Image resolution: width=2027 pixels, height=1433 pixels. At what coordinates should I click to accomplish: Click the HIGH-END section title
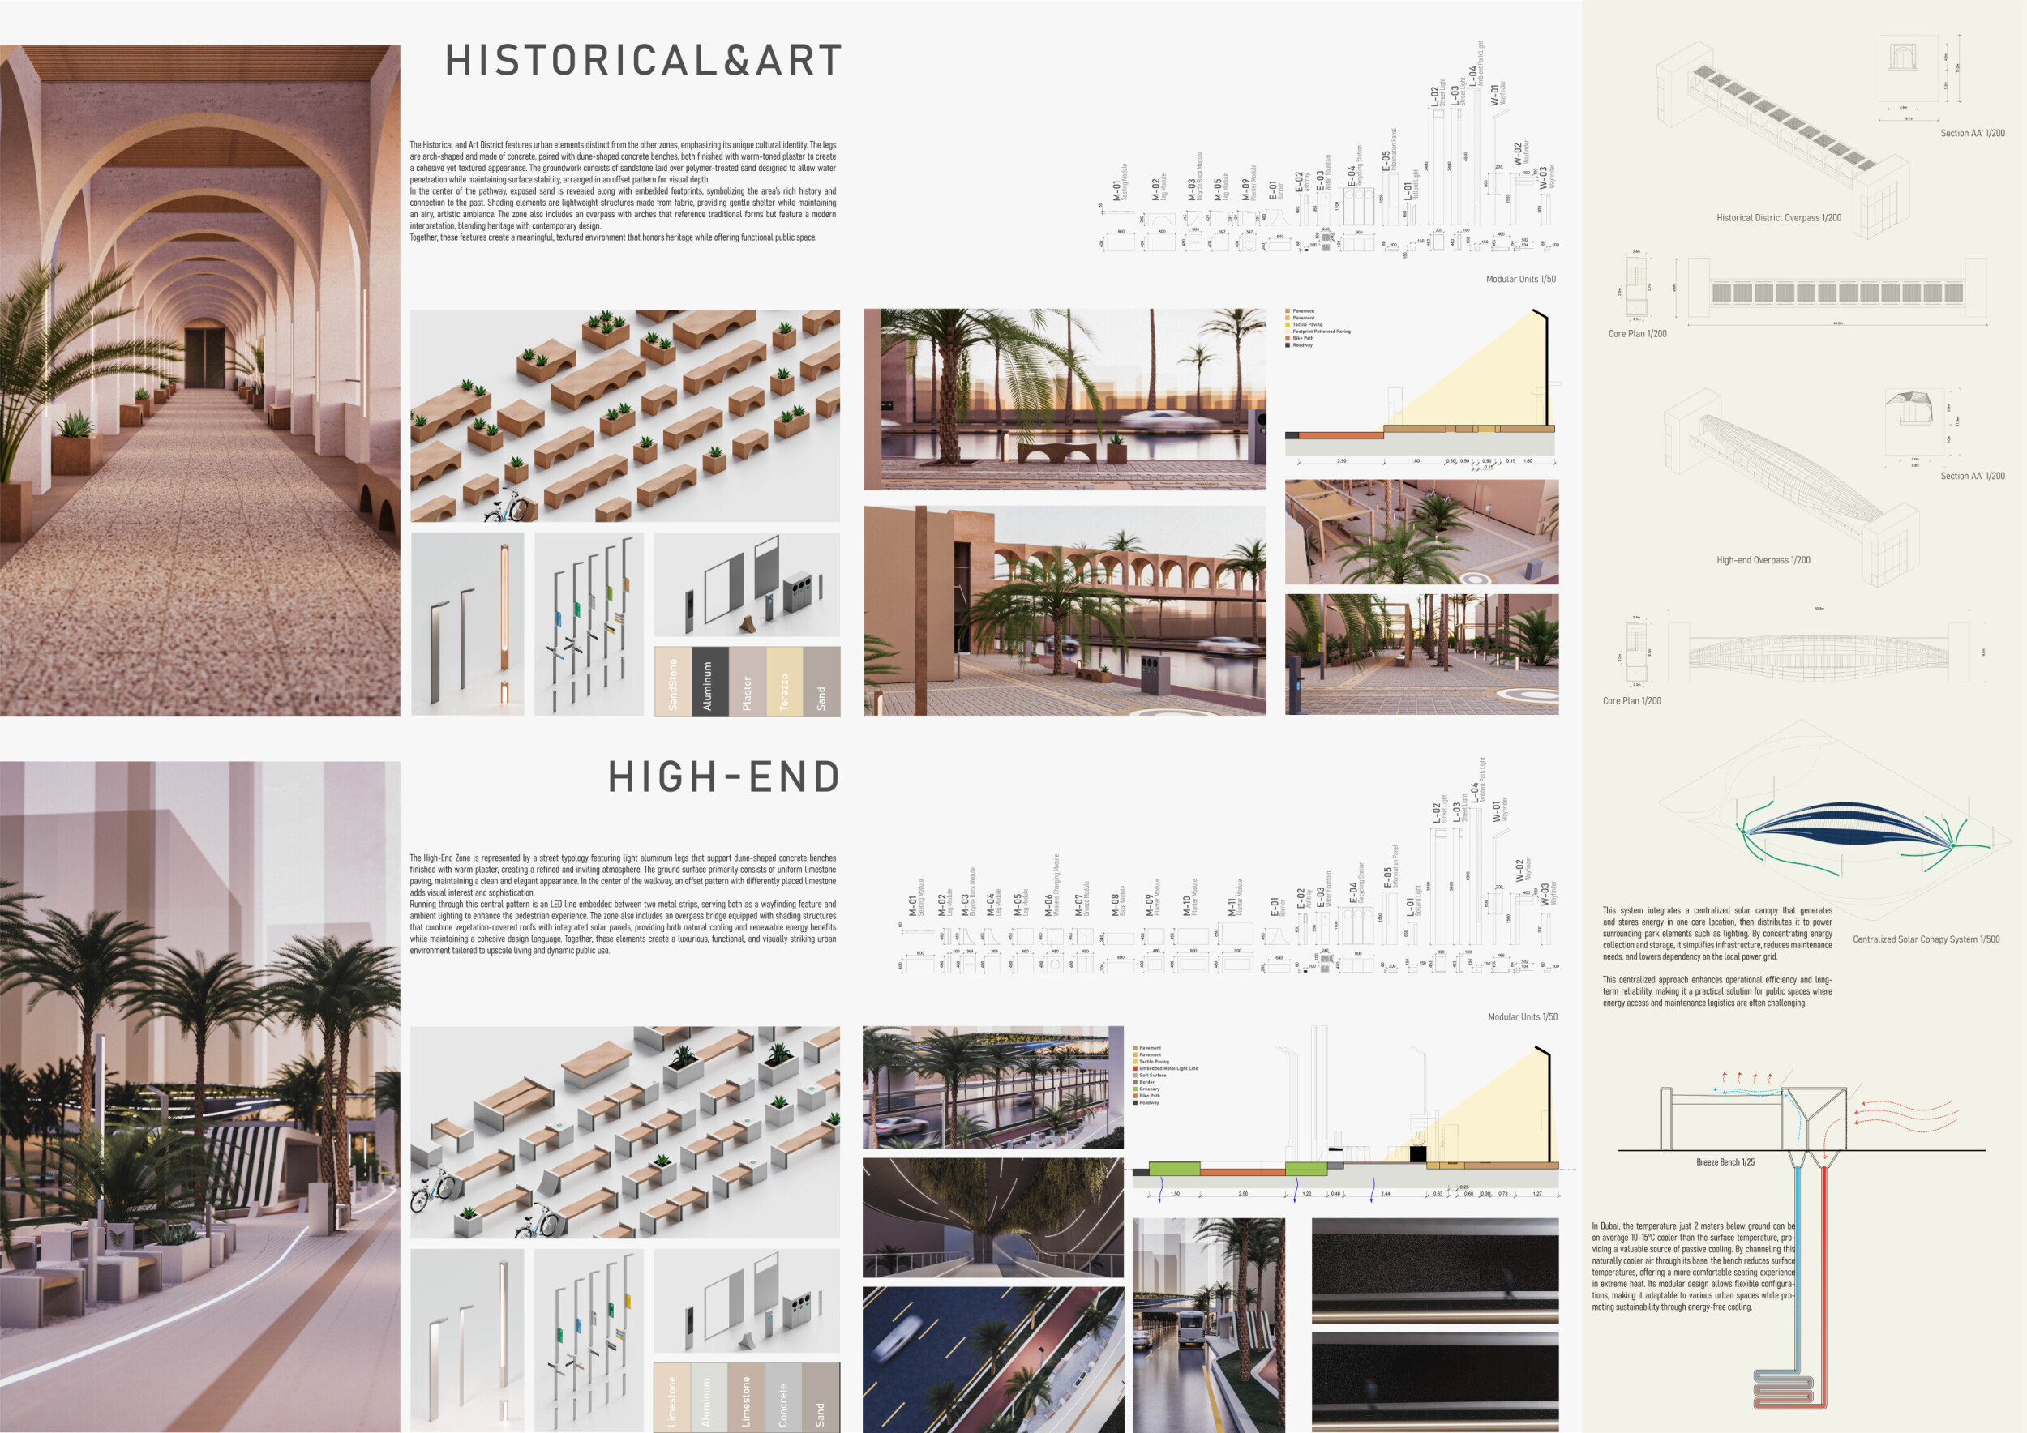[x=723, y=777]
